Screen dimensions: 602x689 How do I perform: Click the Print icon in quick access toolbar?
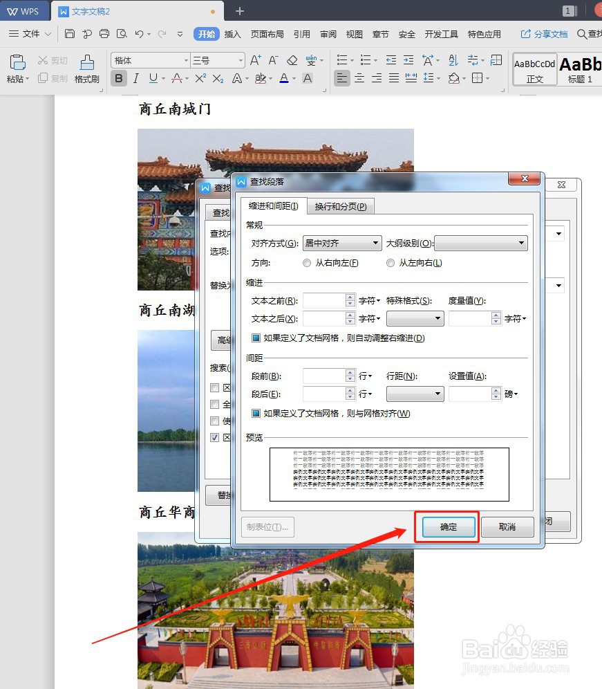[104, 34]
